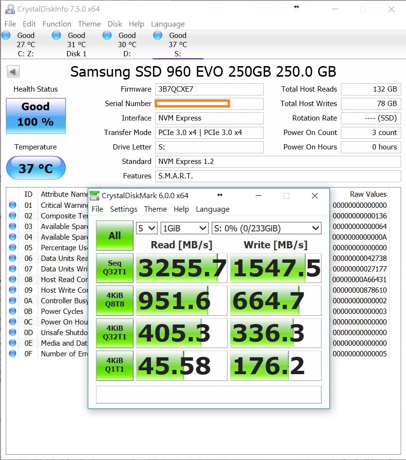Click the Transfer Mode field

tap(209, 133)
